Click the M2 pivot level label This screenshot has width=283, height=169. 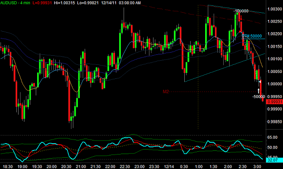[x=166, y=92]
